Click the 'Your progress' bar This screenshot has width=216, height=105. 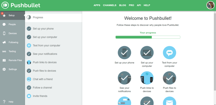coord(148,37)
